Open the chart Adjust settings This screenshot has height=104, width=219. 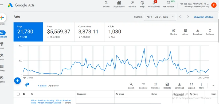click(x=185, y=32)
